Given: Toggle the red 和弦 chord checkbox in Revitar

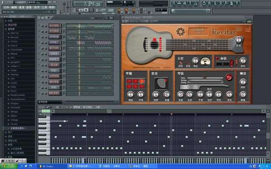Looking at the screenshot, I should (218, 59).
